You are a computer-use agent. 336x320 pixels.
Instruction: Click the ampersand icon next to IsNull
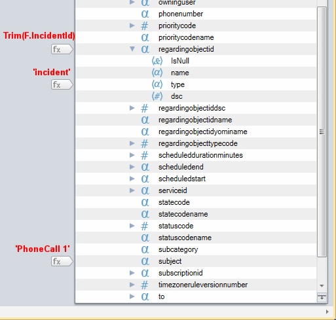click(157, 61)
